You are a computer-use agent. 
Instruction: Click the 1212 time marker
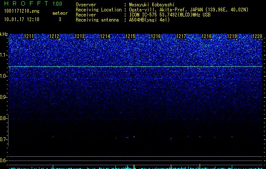(x=54, y=36)
